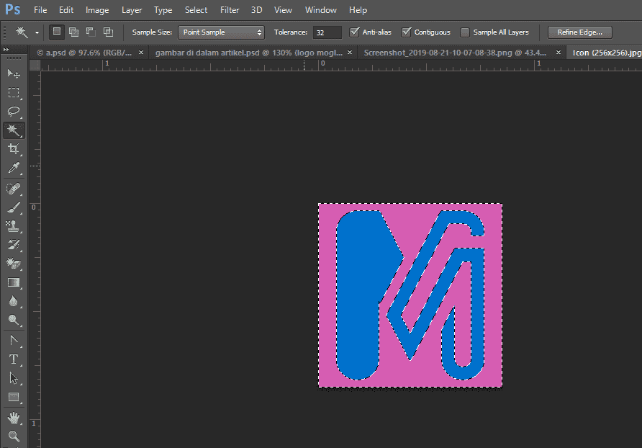Click the Refine Edge button

click(x=580, y=32)
